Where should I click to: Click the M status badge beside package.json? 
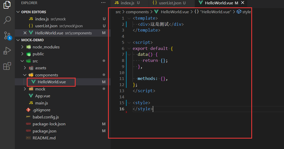(x=104, y=131)
